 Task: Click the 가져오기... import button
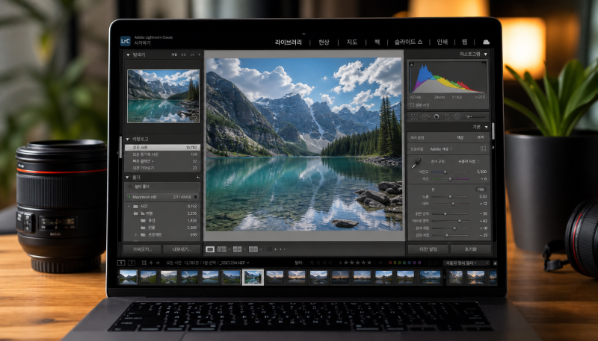tap(142, 250)
